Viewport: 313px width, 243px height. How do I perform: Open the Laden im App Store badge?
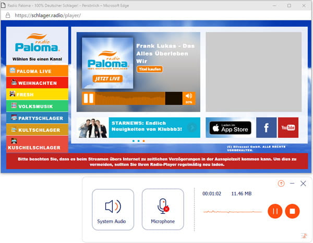click(x=230, y=128)
